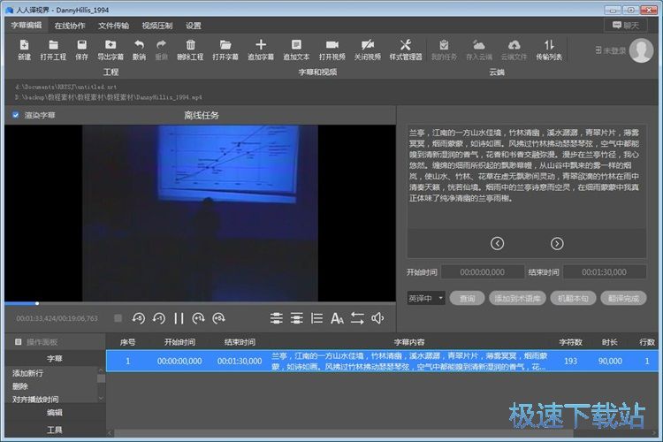The width and height of the screenshot is (663, 442).
Task: Click the 新建 (New) toolbar icon
Action: [24, 49]
